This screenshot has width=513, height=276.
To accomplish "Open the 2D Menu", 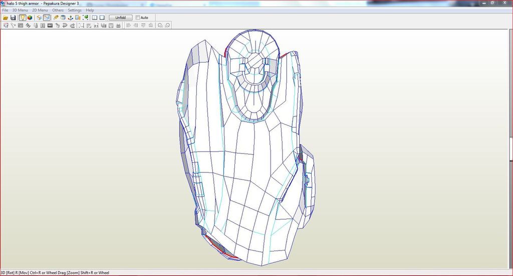I will point(40,10).
